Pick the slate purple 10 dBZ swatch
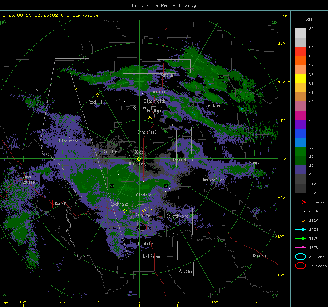The image size is (328, 307). pyautogui.click(x=300, y=170)
